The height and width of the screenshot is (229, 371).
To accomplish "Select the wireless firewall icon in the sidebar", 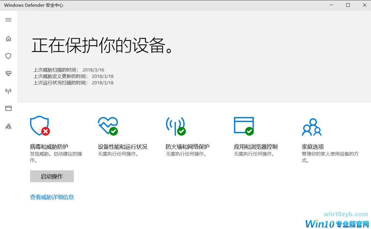I will [8, 91].
